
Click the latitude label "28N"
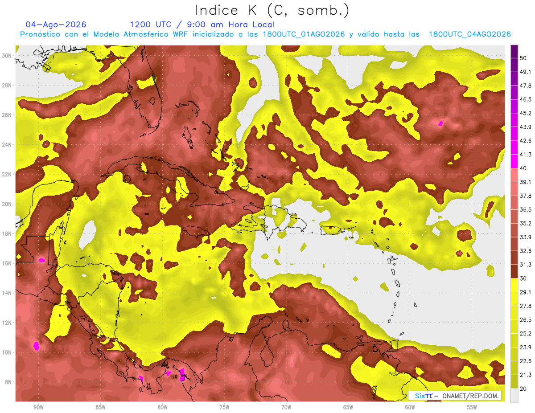pos(7,85)
